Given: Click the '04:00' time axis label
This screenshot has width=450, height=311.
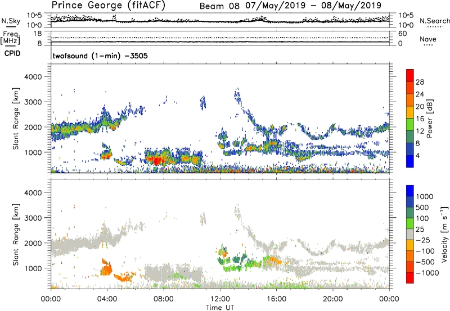Looking at the screenshot, I should tap(107, 299).
